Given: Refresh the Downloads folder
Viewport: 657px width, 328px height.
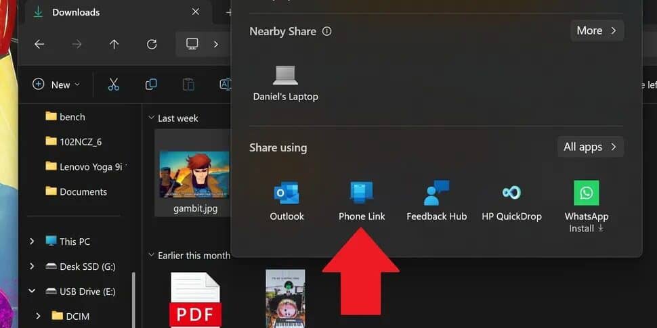Looking at the screenshot, I should click(152, 44).
